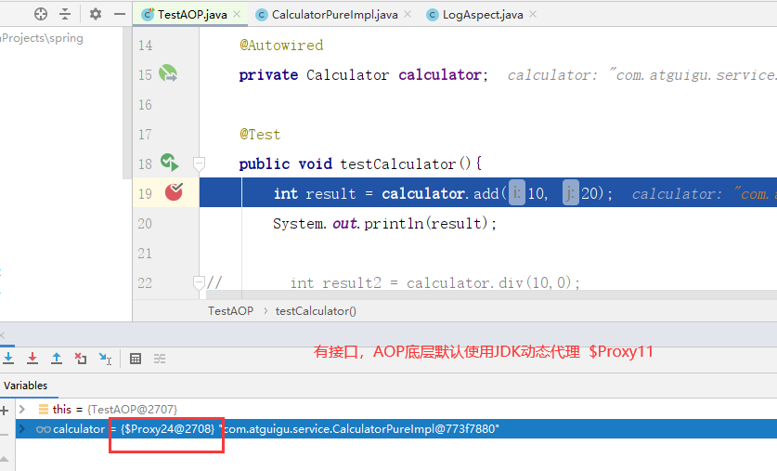This screenshot has width=777, height=471.
Task: Click Drop Frame debugger icon
Action: (x=80, y=359)
